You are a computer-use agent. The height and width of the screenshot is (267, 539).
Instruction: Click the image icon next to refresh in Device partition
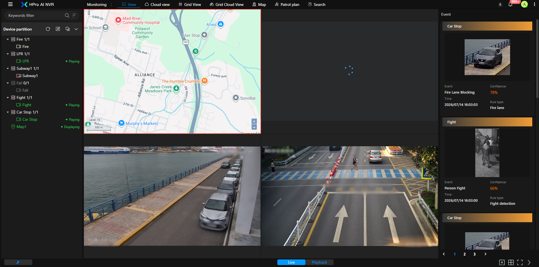[58, 29]
